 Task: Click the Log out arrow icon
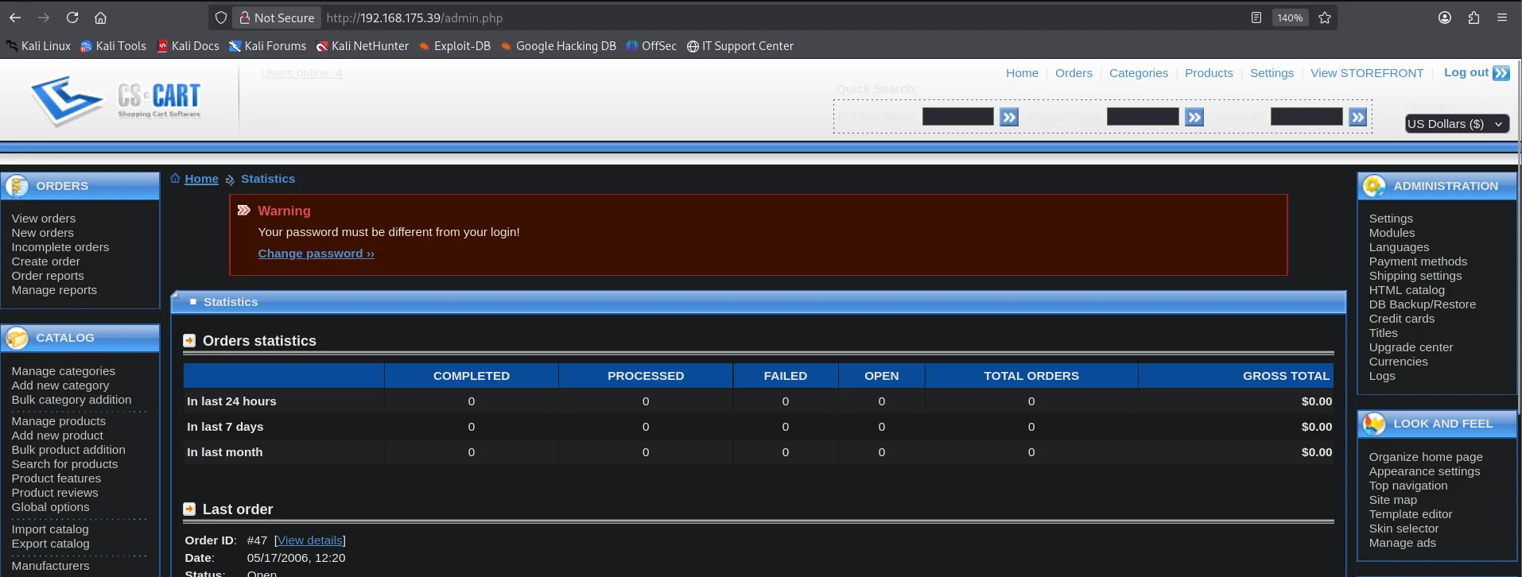tap(1501, 73)
